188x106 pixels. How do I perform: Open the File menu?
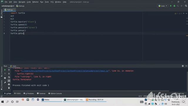click(x=6, y=2)
